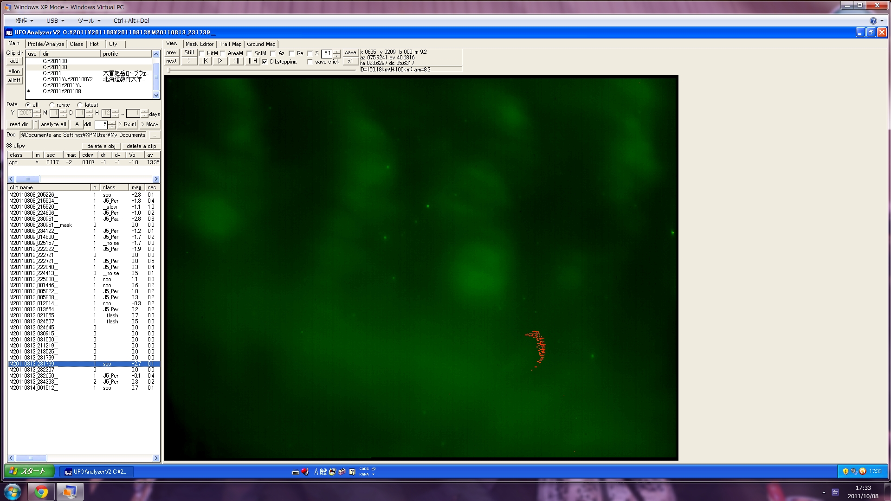Click the frame position slider thumb
Viewport: 891px width, 501px height.
point(169,71)
